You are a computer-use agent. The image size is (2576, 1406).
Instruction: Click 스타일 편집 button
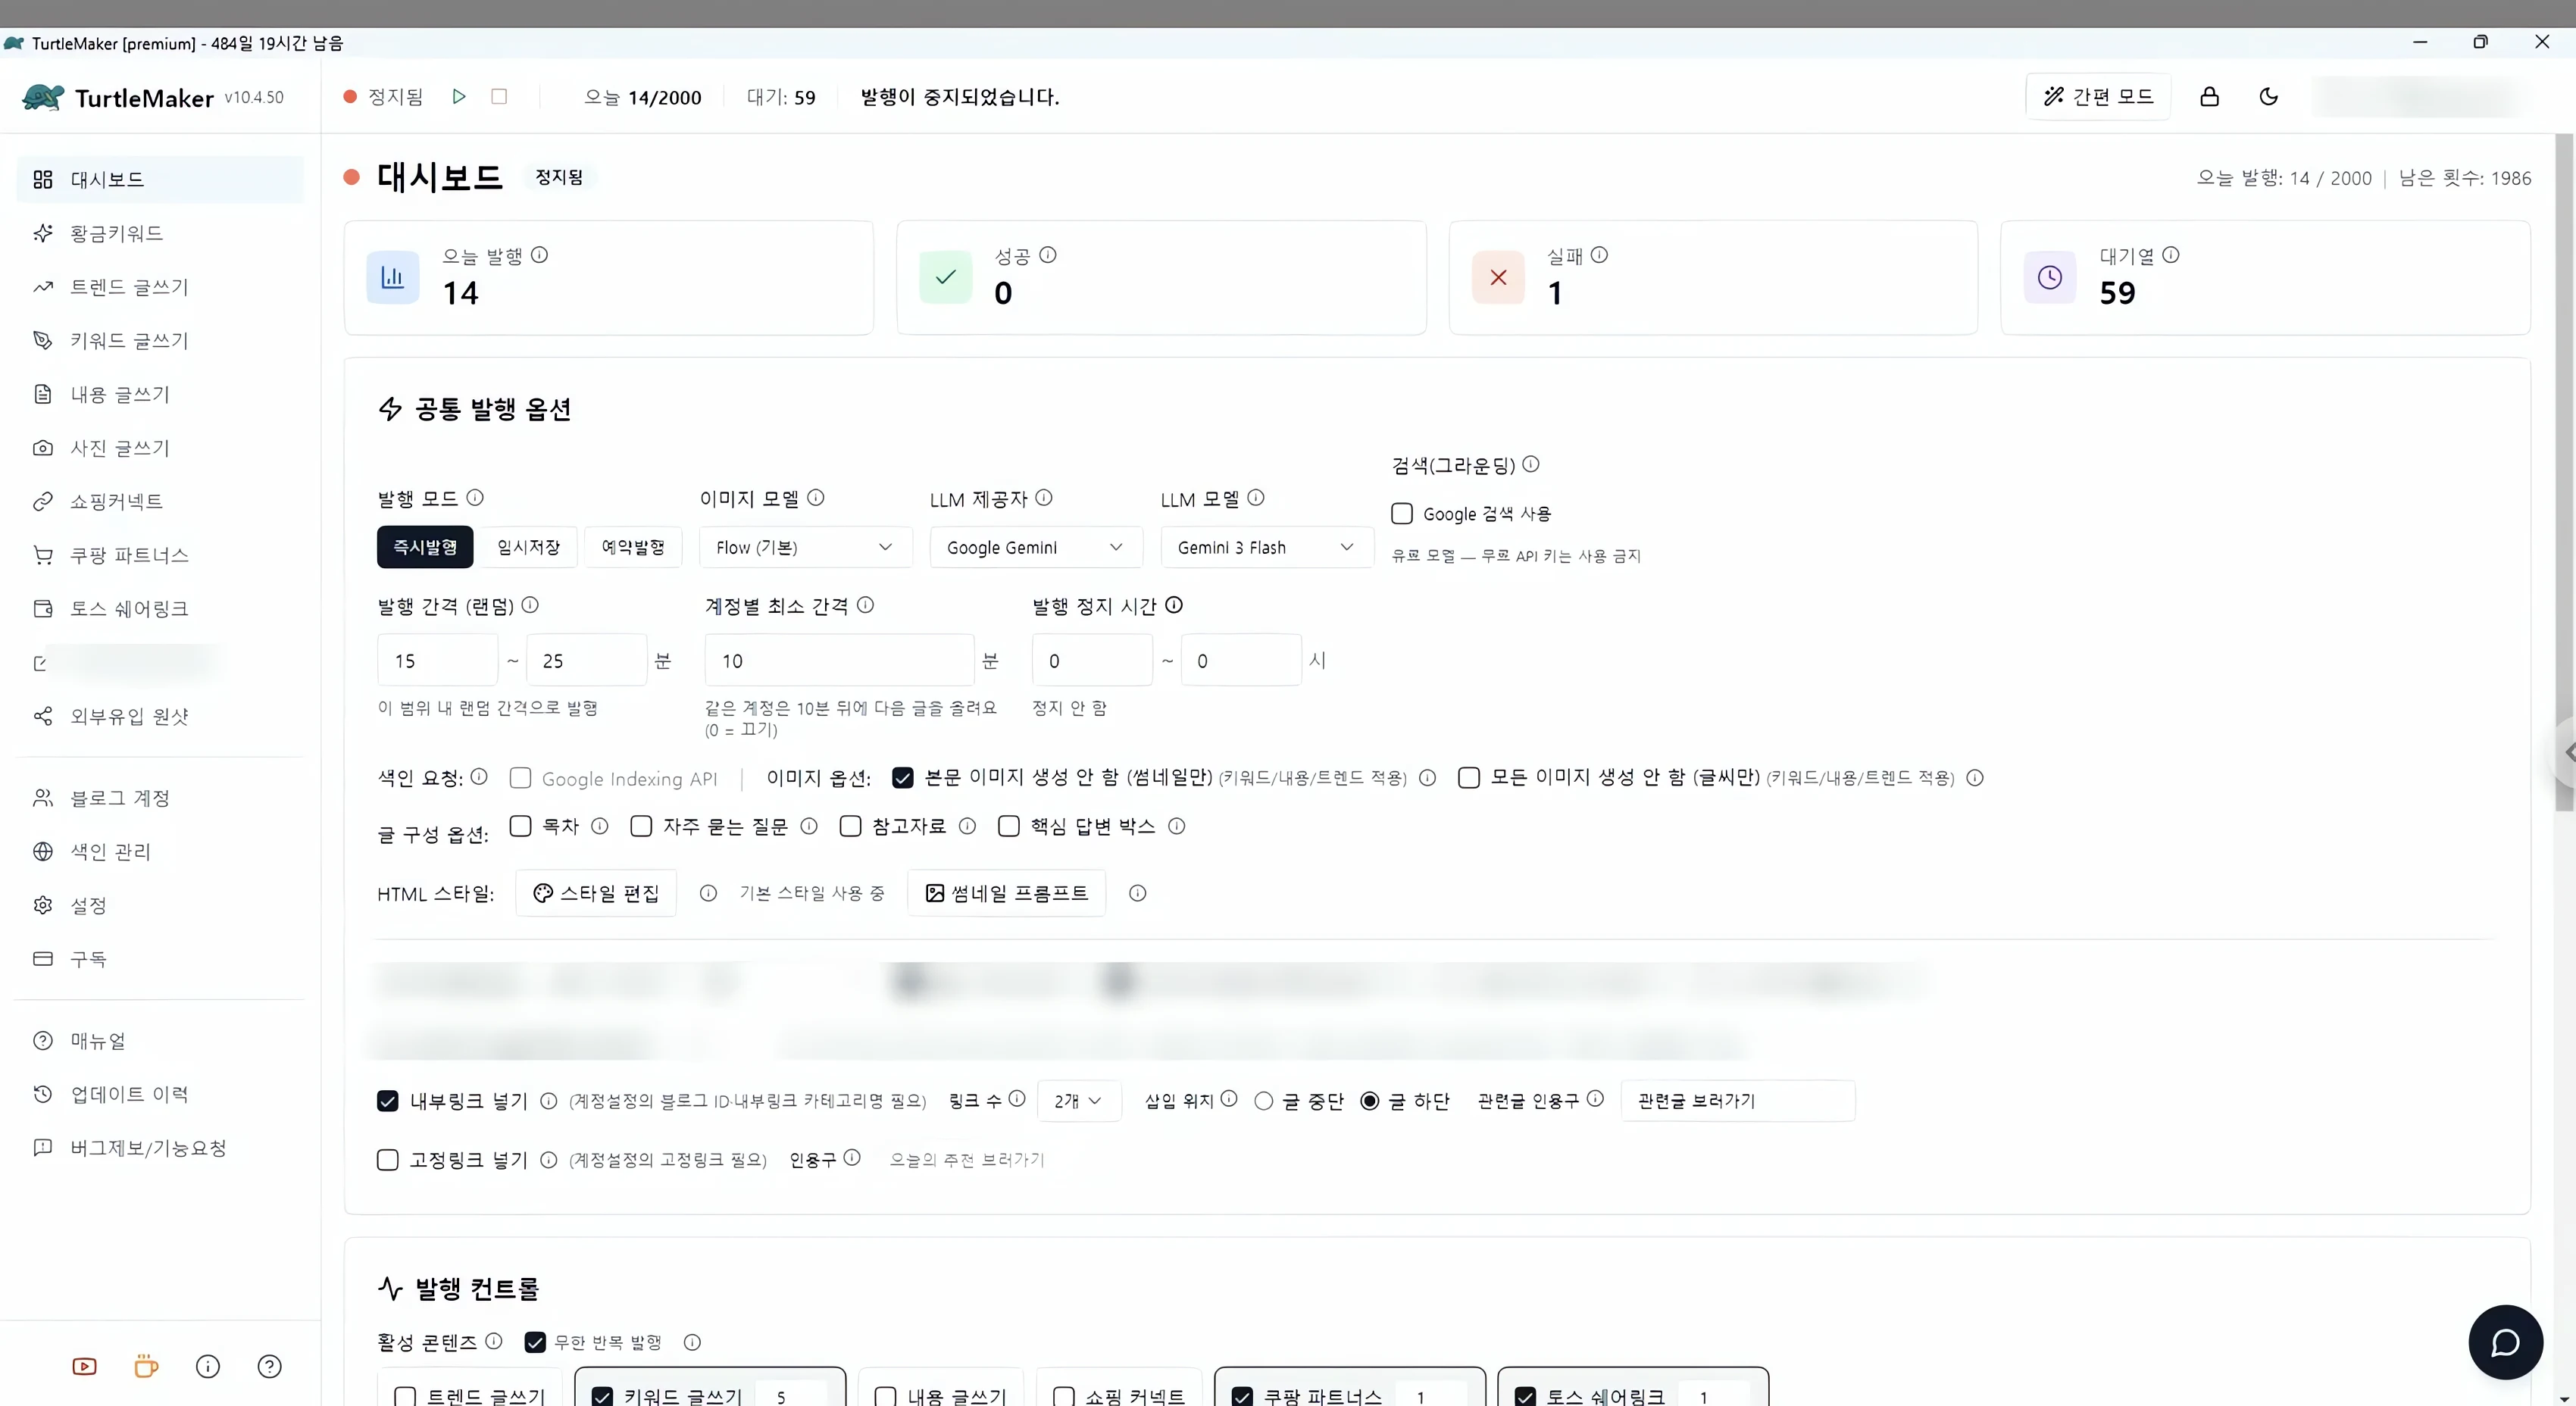596,893
